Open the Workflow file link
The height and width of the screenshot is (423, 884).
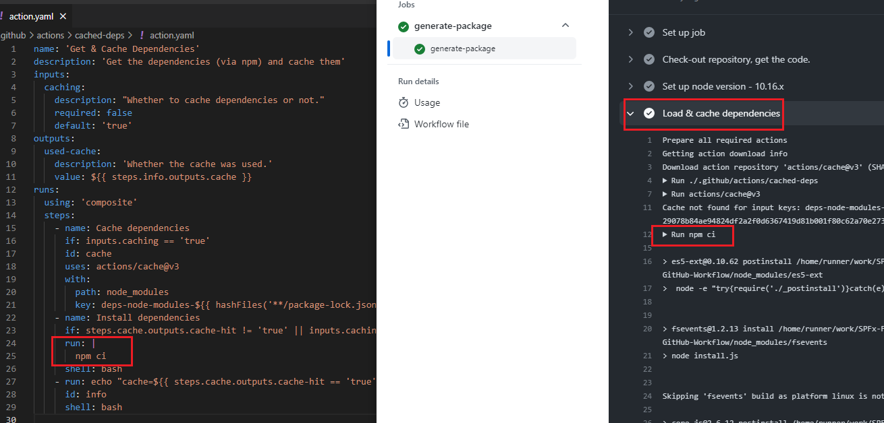click(441, 124)
